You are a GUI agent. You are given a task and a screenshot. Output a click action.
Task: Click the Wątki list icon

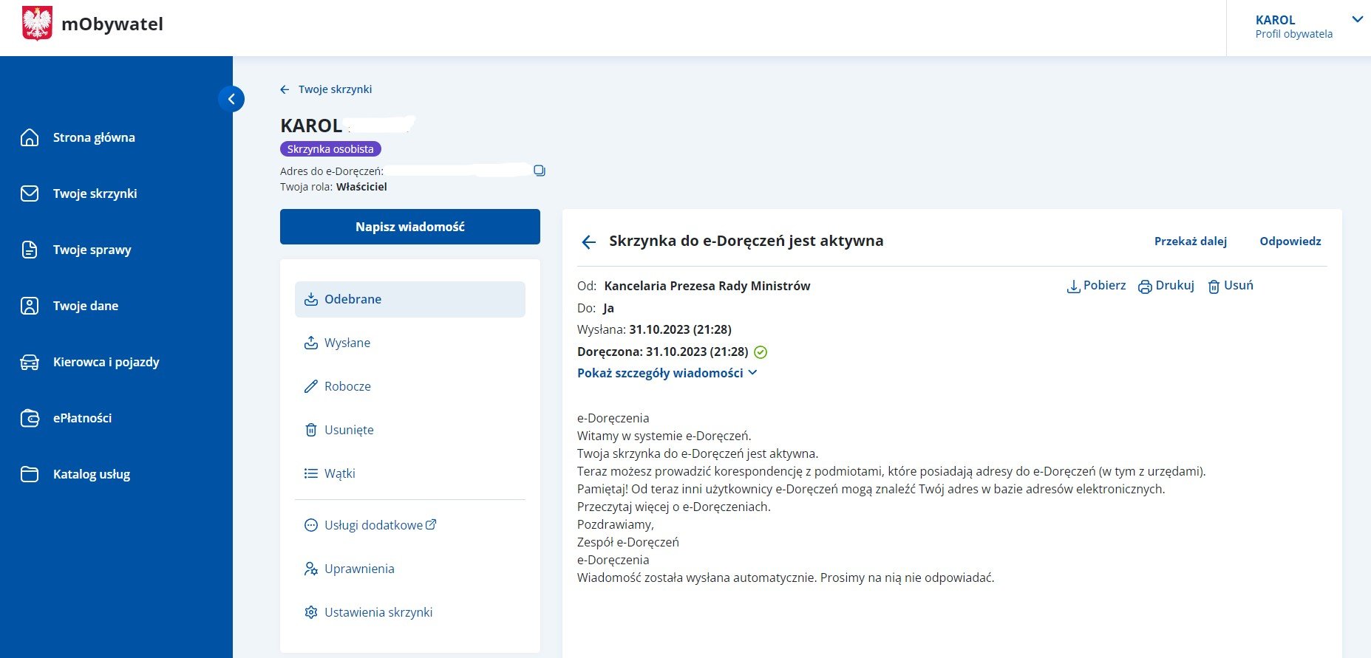(x=311, y=473)
